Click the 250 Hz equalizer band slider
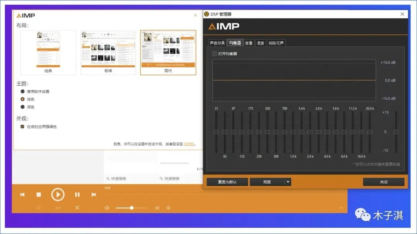The image size is (417, 234). [x=259, y=132]
